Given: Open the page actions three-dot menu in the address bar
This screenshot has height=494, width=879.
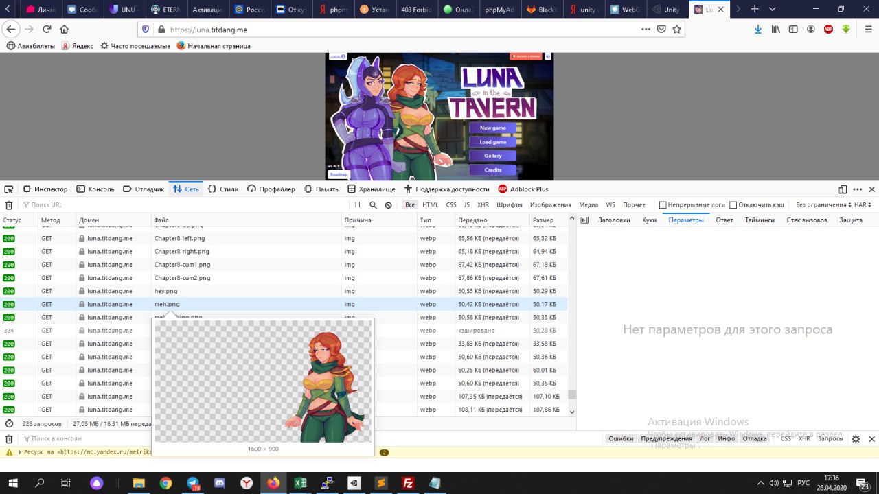Looking at the screenshot, I should pyautogui.click(x=646, y=30).
